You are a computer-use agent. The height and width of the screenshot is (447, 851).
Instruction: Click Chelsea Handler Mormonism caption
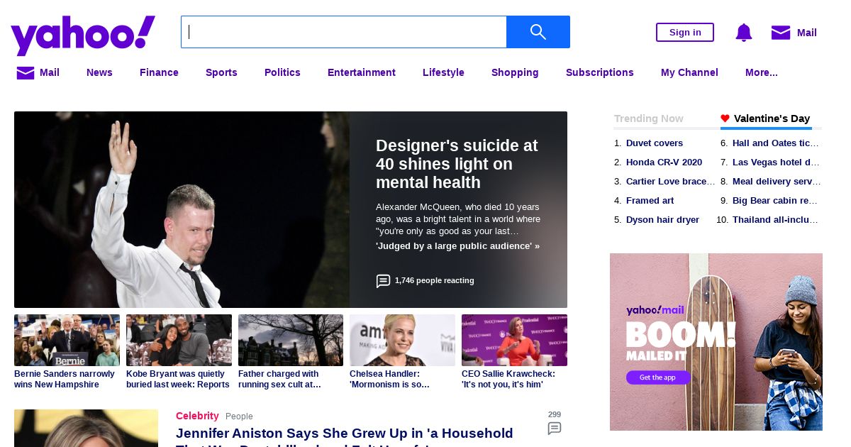click(389, 379)
